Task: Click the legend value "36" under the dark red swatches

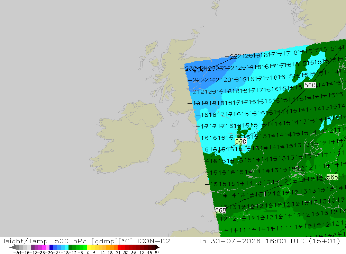Action: click(x=134, y=253)
